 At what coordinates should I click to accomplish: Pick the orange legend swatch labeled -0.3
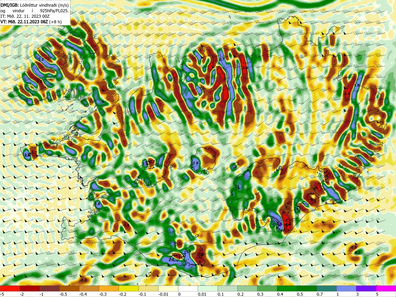pos(109,288)
